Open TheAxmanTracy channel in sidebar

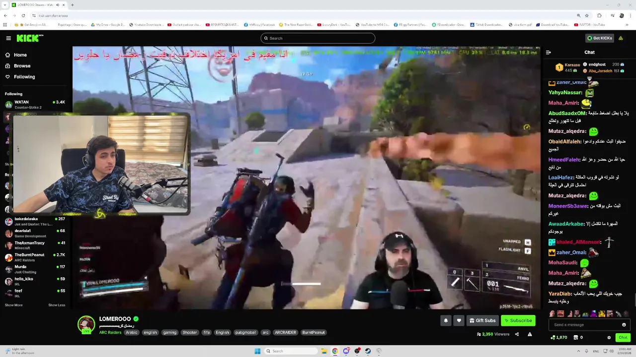(x=35, y=245)
